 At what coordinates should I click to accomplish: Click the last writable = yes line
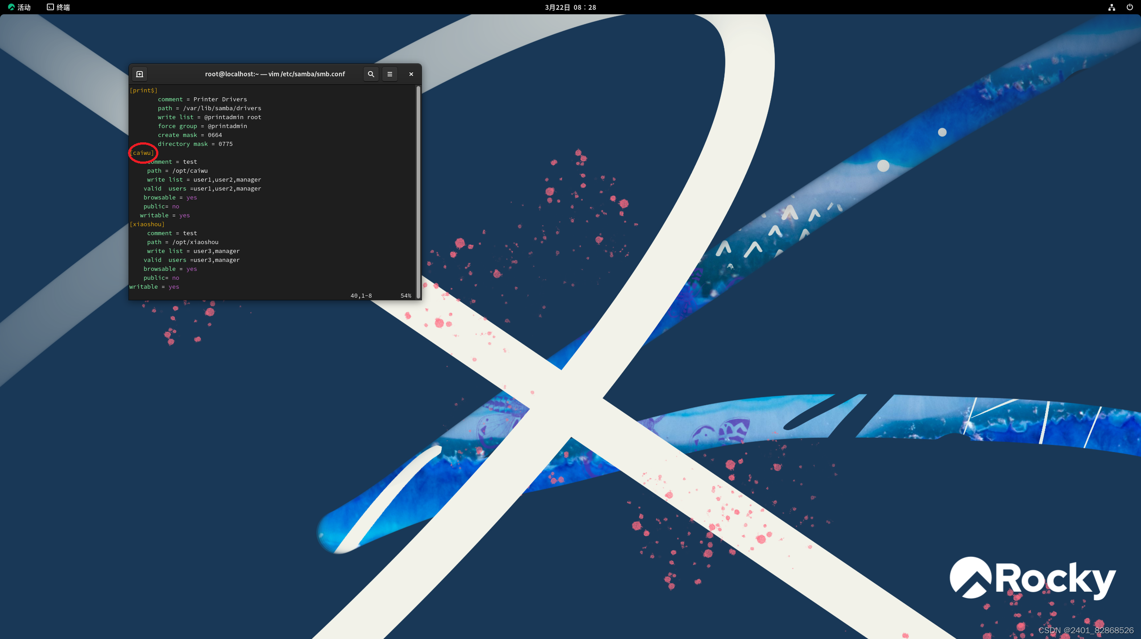tap(154, 287)
